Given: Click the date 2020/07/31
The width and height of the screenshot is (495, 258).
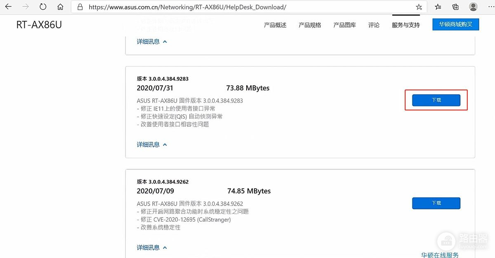Looking at the screenshot, I should coord(155,88).
